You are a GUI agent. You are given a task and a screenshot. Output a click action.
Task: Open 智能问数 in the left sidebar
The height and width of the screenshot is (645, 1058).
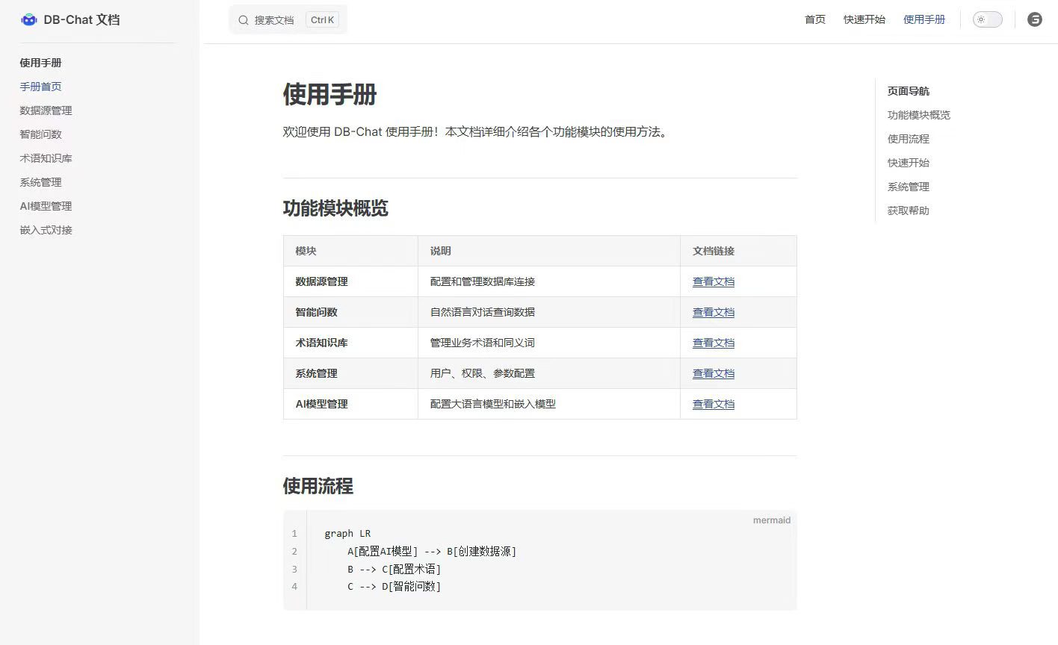click(40, 134)
